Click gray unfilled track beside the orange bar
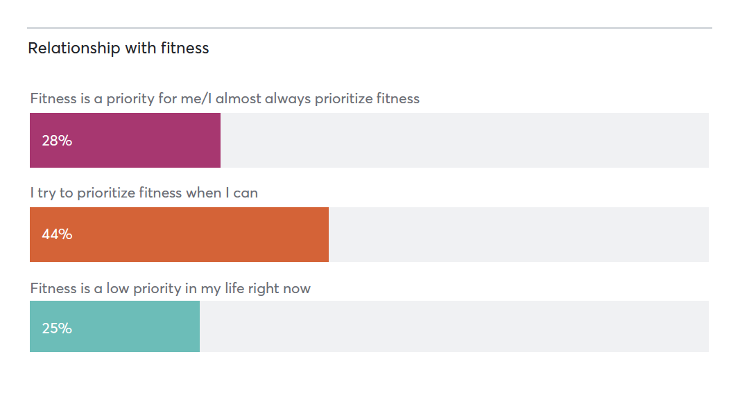This screenshot has height=395, width=731. pyautogui.click(x=519, y=234)
